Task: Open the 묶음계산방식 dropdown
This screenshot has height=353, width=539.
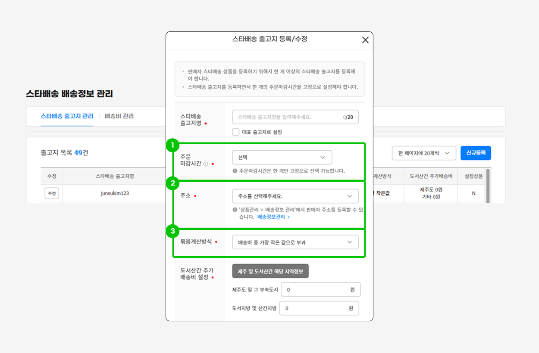Action: [x=295, y=242]
